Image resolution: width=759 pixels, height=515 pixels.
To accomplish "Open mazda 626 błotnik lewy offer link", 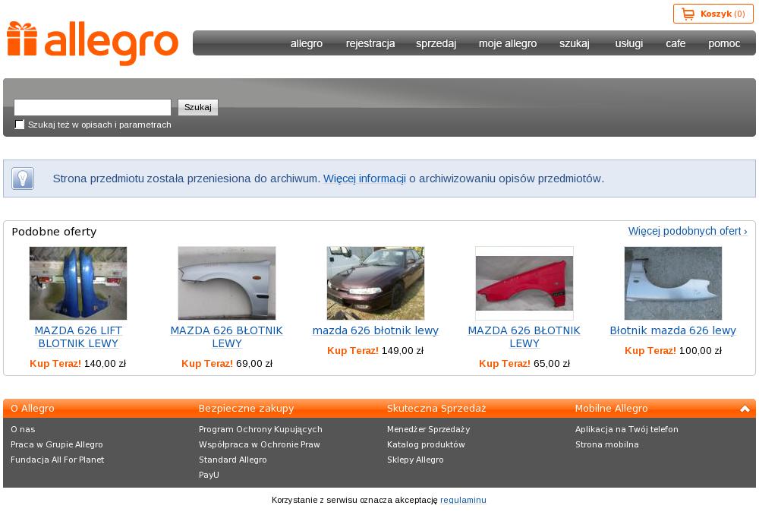I will [376, 330].
